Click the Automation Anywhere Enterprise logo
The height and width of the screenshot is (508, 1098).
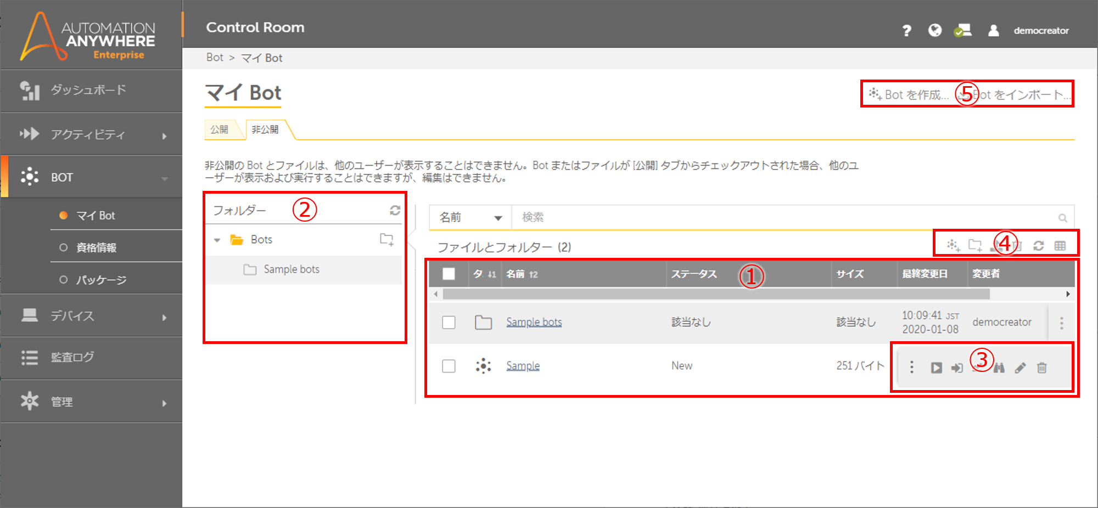tap(88, 36)
